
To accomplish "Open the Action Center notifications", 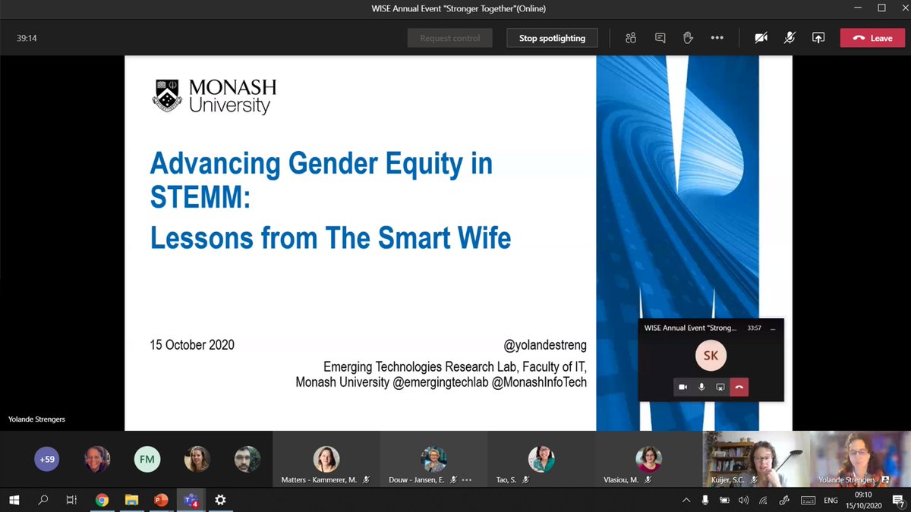I will pos(898,500).
